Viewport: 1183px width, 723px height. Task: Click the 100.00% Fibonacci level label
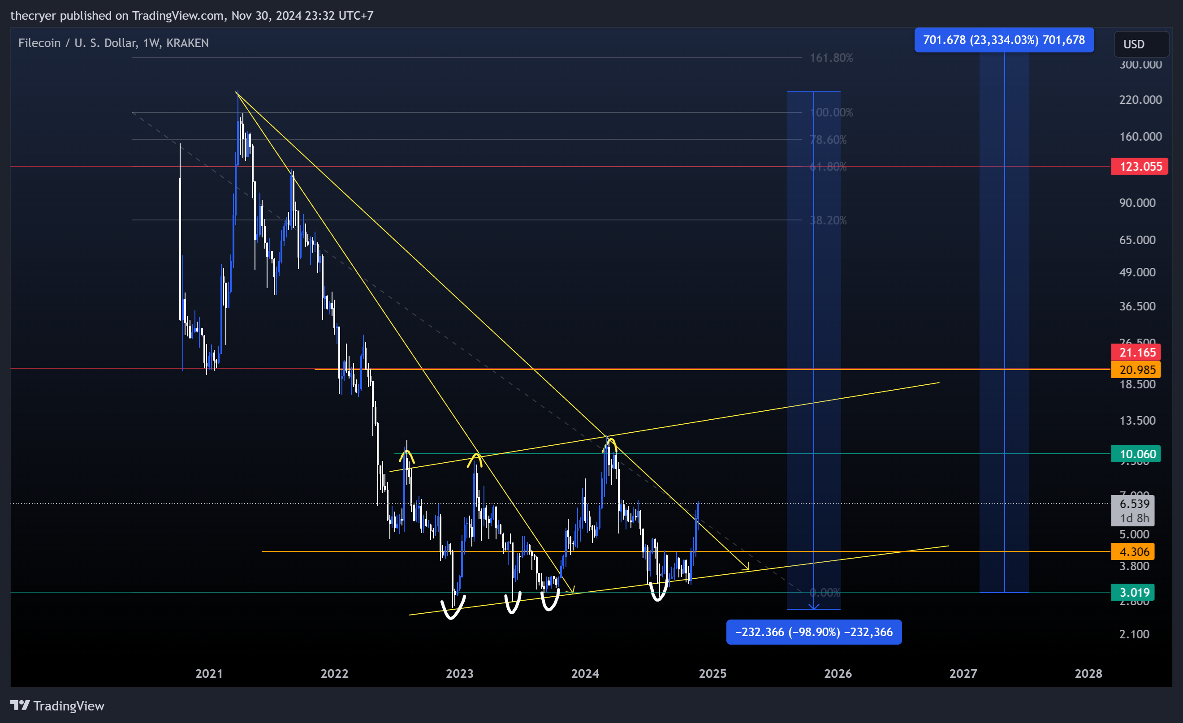(831, 112)
